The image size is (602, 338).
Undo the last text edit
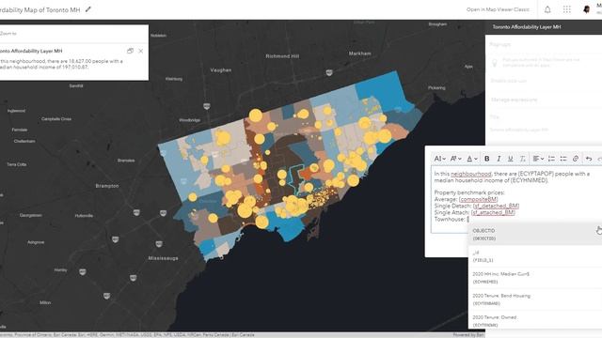coord(589,159)
